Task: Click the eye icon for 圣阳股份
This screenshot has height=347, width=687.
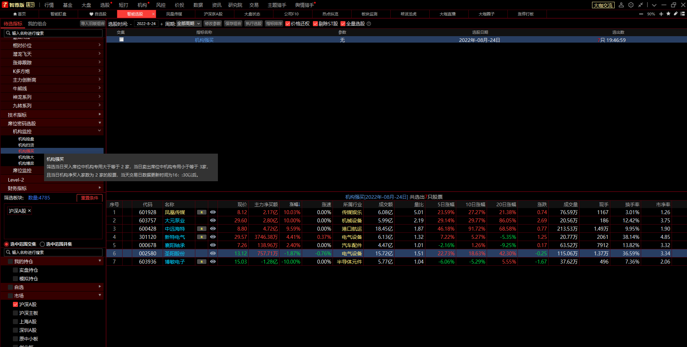Action: click(x=213, y=253)
